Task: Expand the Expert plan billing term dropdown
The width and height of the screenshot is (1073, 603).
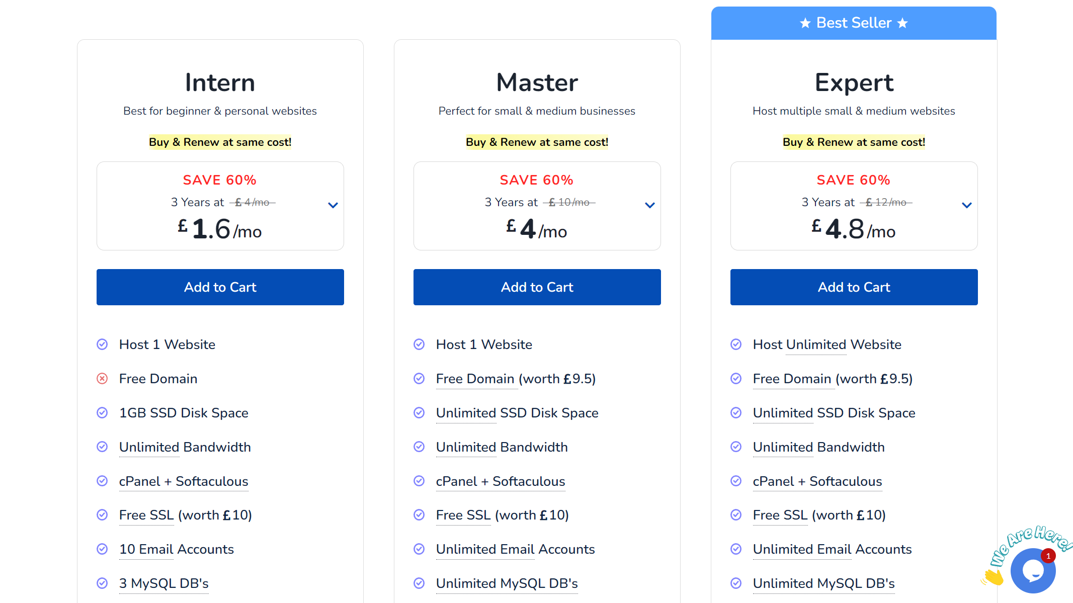Action: tap(967, 205)
